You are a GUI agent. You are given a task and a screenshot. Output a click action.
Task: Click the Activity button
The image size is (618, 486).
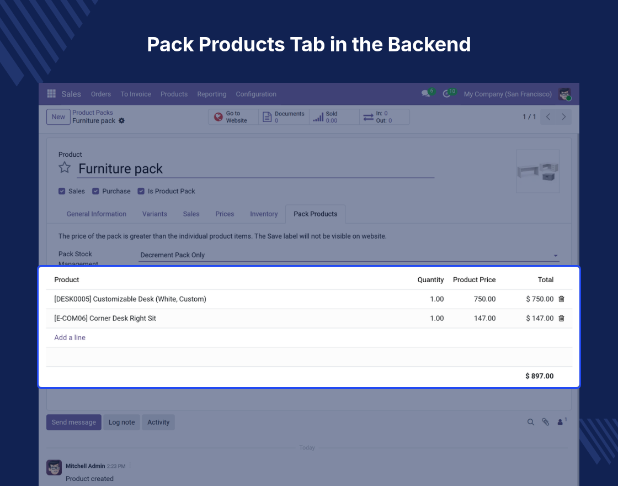click(x=158, y=422)
